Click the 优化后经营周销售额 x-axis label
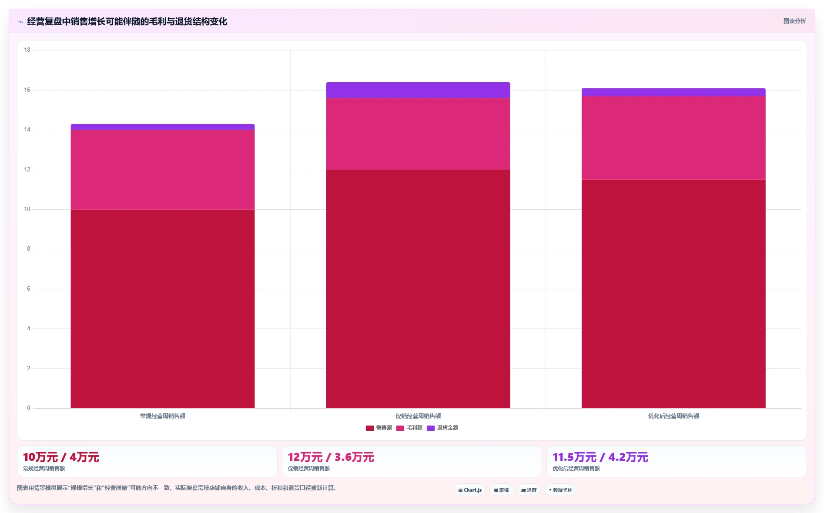The width and height of the screenshot is (824, 513). pyautogui.click(x=673, y=416)
